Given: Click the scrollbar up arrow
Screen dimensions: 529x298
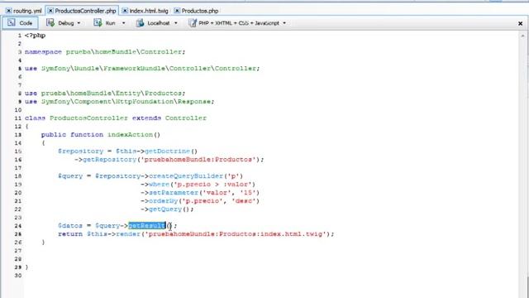Looking at the screenshot, I should (x=523, y=36).
